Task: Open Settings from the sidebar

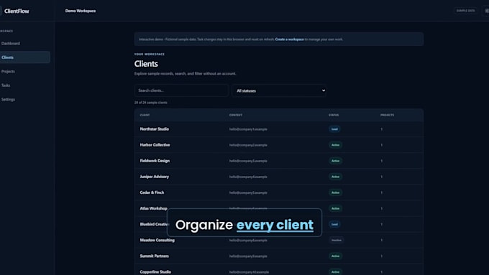Action: [x=8, y=99]
